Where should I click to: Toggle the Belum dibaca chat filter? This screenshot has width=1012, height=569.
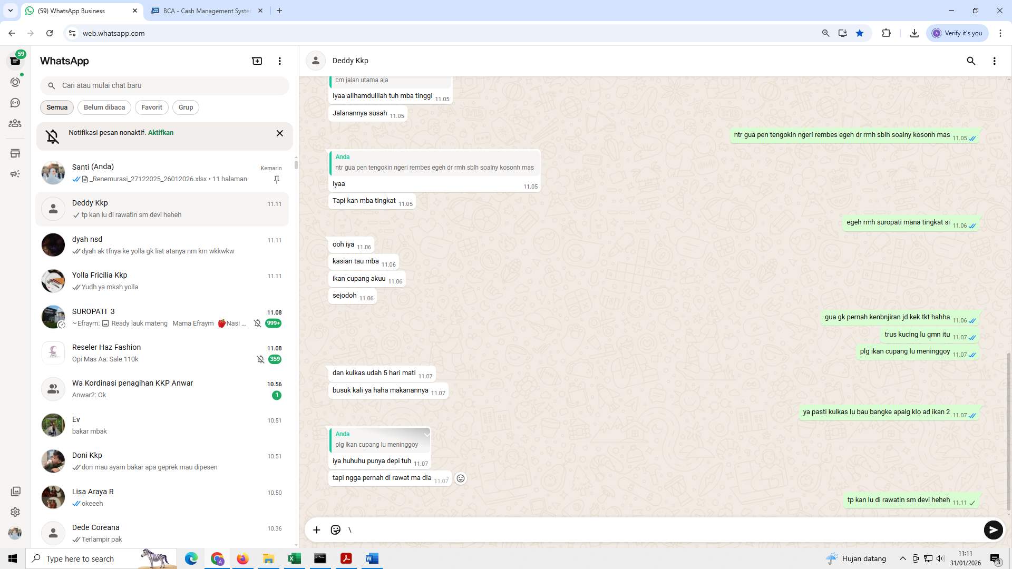tap(104, 107)
